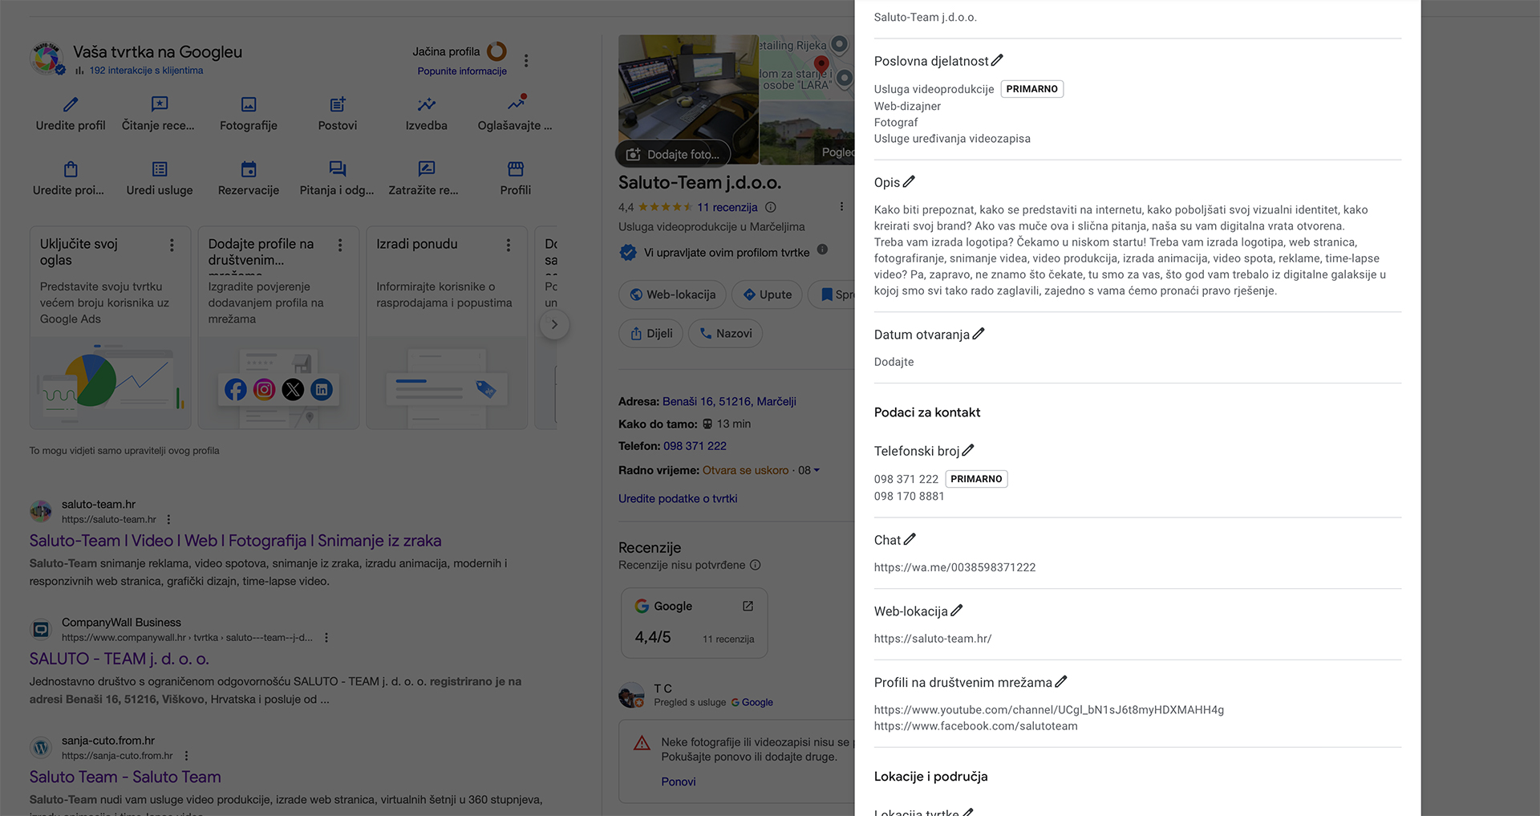Viewport: 1540px width, 816px height.
Task: Click the Chat edit pencil icon
Action: (x=910, y=540)
